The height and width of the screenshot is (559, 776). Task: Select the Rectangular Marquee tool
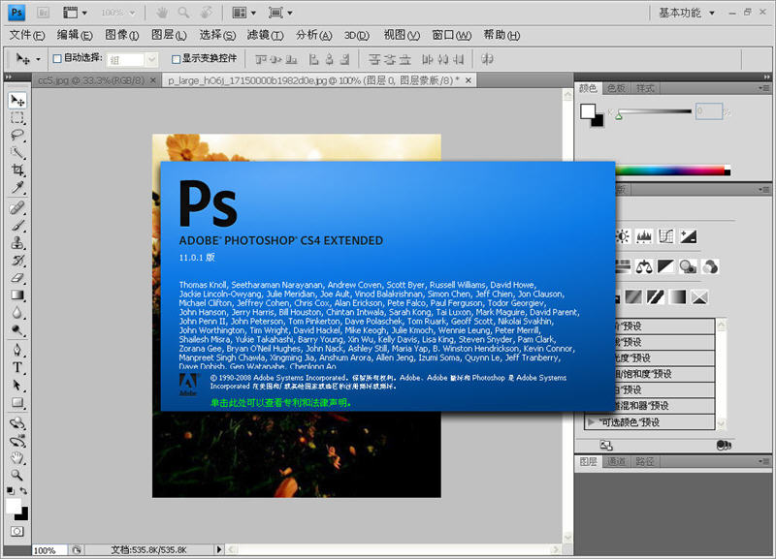coord(17,118)
